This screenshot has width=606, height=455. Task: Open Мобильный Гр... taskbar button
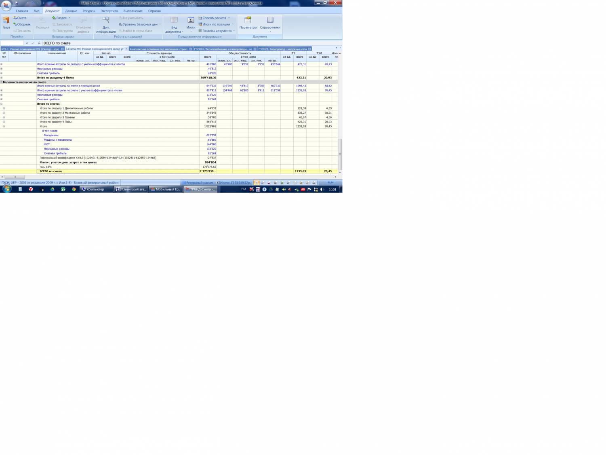click(165, 189)
